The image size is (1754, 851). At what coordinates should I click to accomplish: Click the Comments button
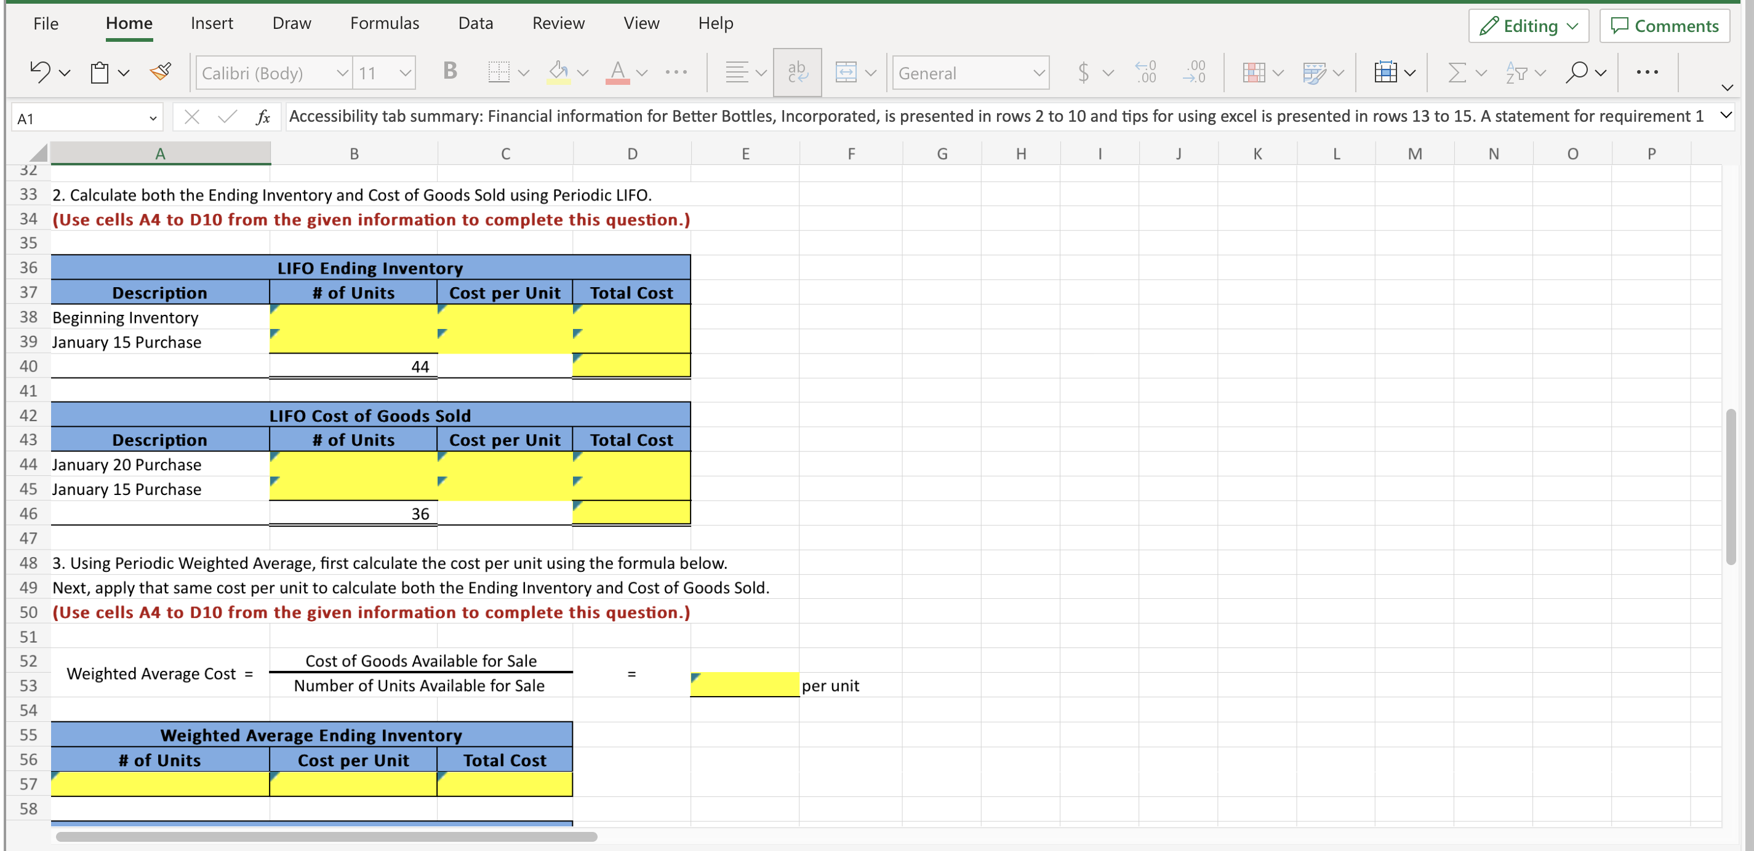(x=1665, y=26)
